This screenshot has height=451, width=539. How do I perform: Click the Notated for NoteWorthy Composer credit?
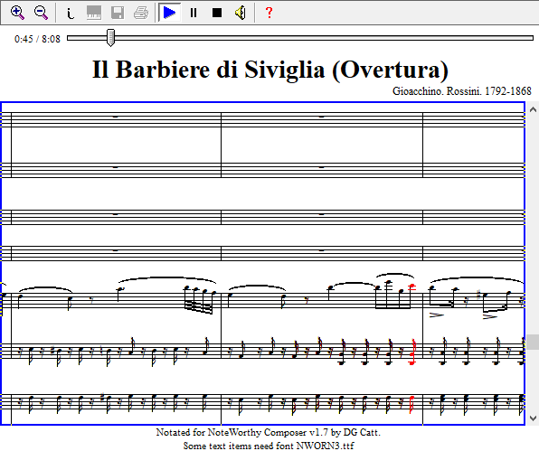268,432
